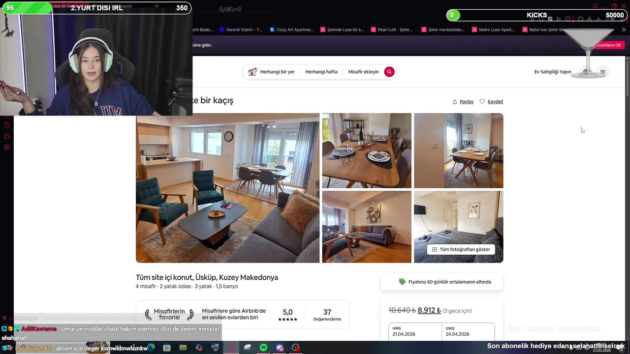Open Herhangi bir yer location search
This screenshot has height=354, width=630.
[x=272, y=72]
